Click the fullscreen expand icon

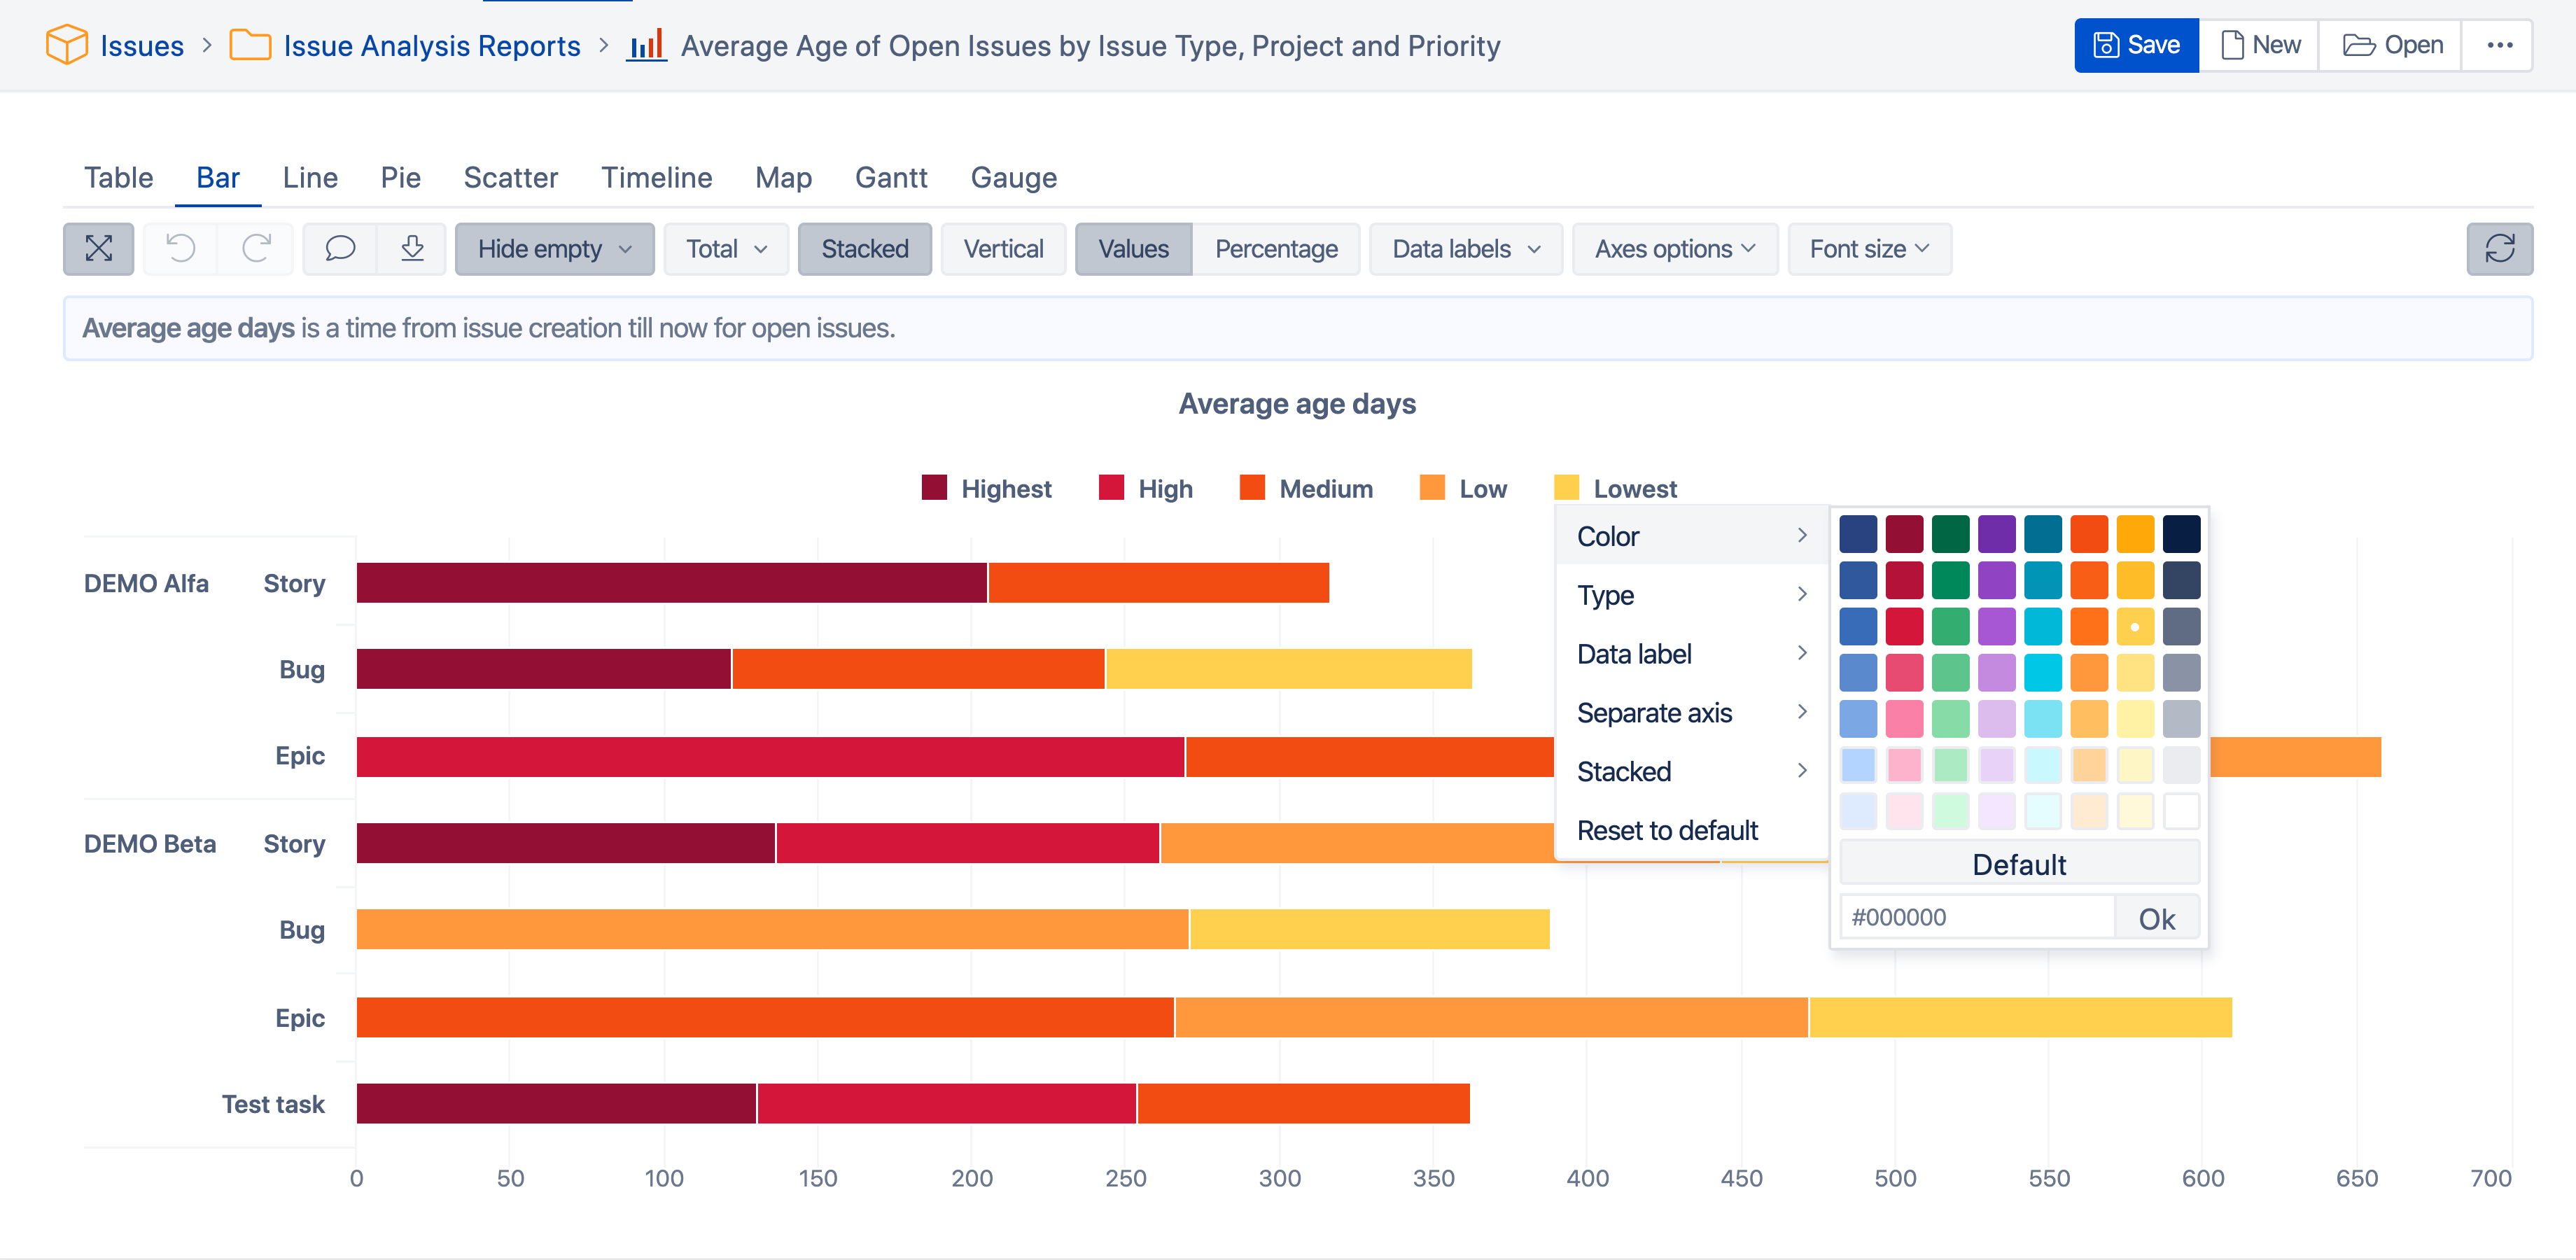point(98,249)
